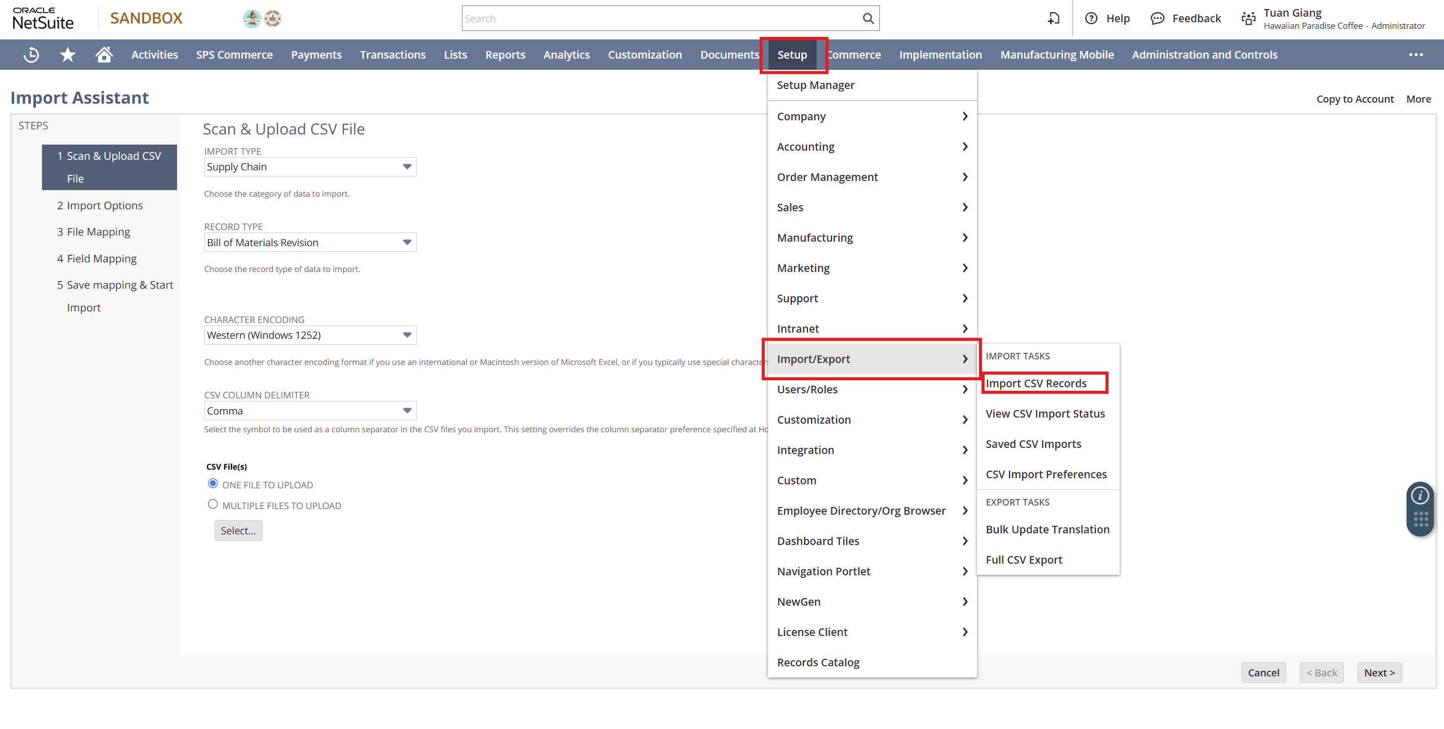
Task: Select step 5 Save mapping & Start Import
Action: (x=115, y=296)
